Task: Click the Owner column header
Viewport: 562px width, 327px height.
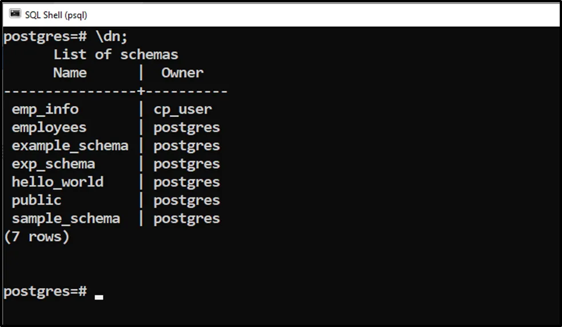Action: click(182, 73)
